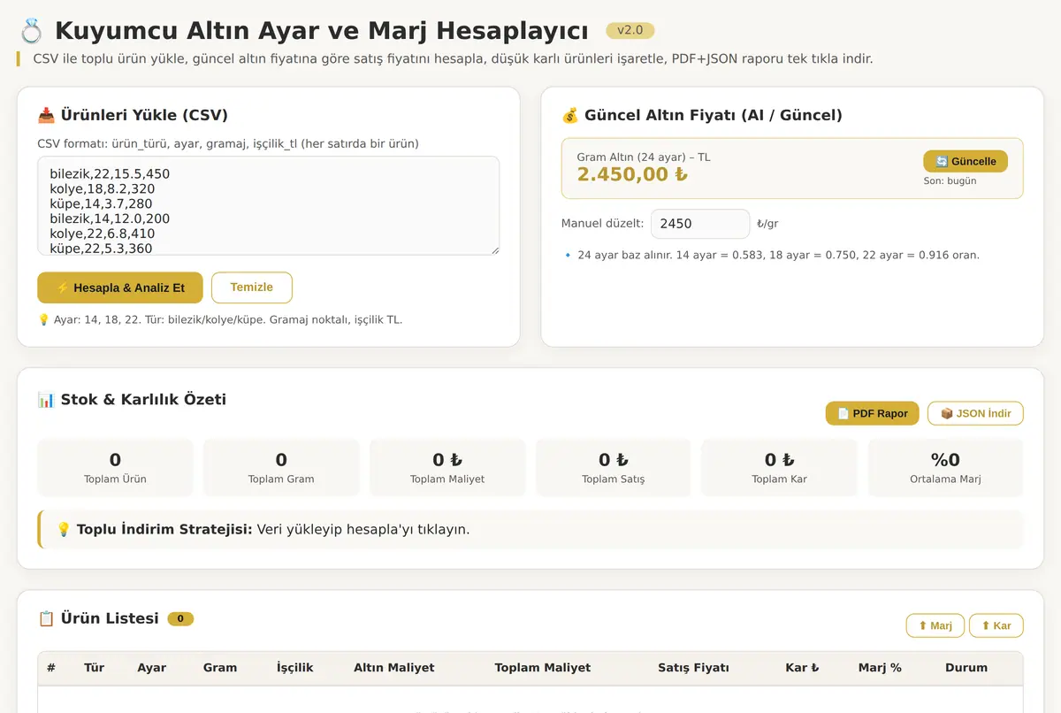Refresh gold price with Güncelle button
This screenshot has width=1061, height=713.
[x=966, y=161]
